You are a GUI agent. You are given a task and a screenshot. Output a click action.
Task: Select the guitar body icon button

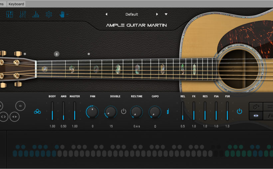(x=256, y=107)
